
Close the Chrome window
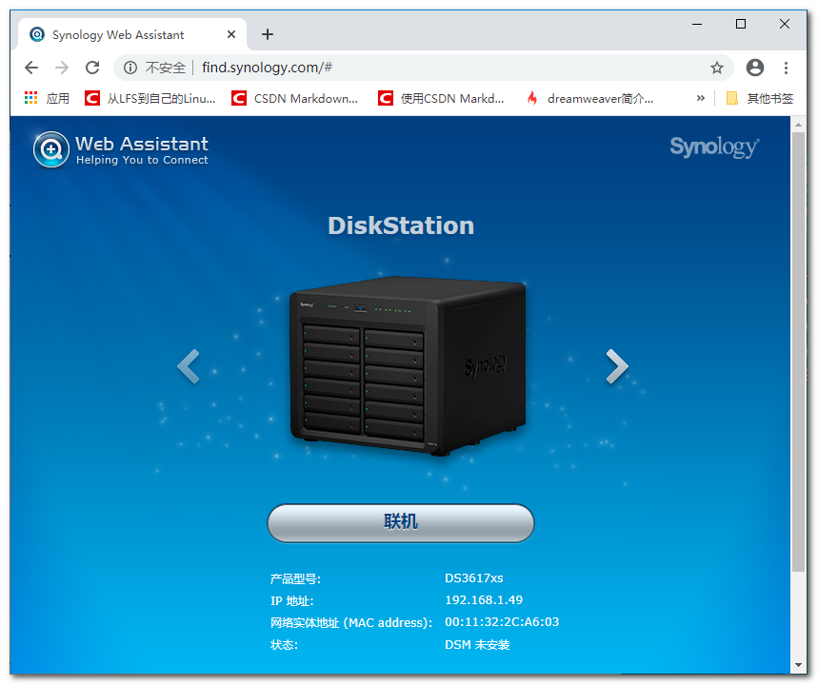click(x=785, y=24)
